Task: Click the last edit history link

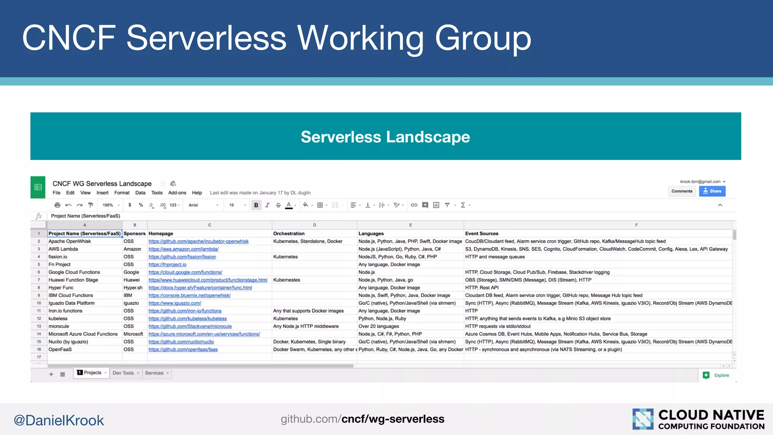Action: point(260,193)
